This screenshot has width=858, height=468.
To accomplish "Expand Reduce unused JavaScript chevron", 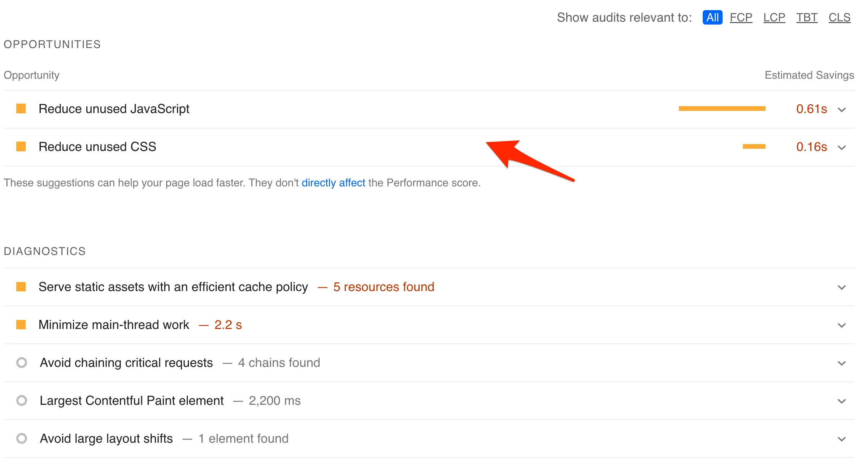I will 842,109.
